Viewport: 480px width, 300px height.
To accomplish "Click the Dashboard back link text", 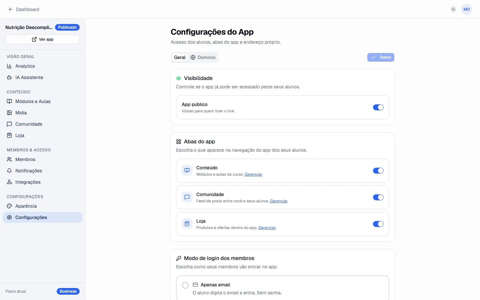I will click(27, 9).
